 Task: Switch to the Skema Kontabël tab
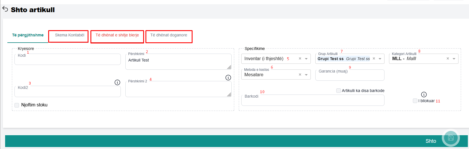coord(69,35)
